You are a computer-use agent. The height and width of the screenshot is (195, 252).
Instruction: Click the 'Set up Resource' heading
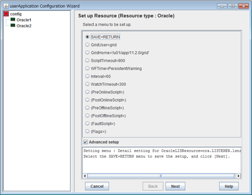pyautogui.click(x=126, y=15)
